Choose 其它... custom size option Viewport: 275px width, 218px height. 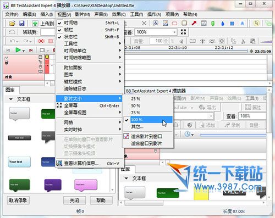tap(148, 127)
